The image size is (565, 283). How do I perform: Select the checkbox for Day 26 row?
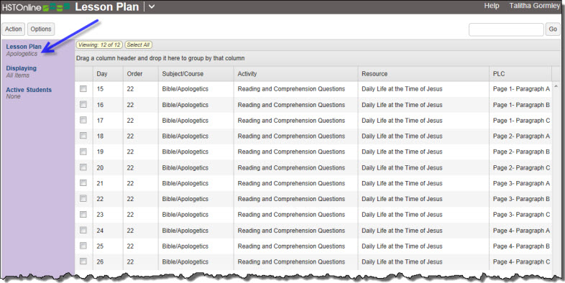tap(83, 261)
